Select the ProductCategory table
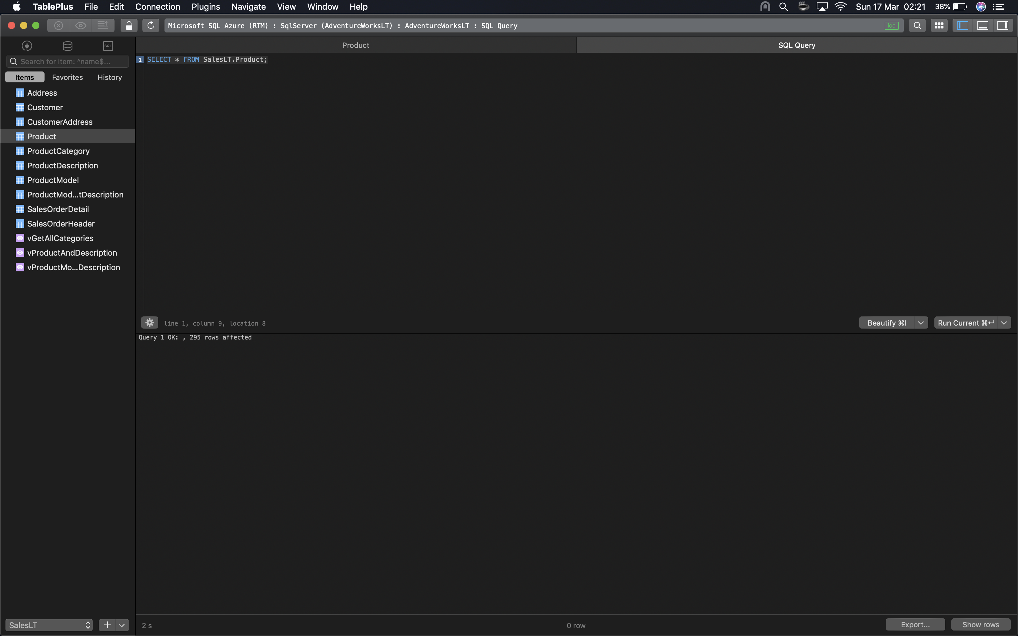Image resolution: width=1018 pixels, height=636 pixels. click(x=58, y=151)
